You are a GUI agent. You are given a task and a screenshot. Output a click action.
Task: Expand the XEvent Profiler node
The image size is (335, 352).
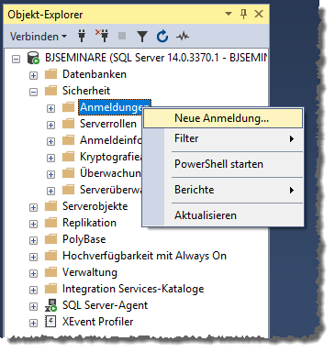(33, 323)
